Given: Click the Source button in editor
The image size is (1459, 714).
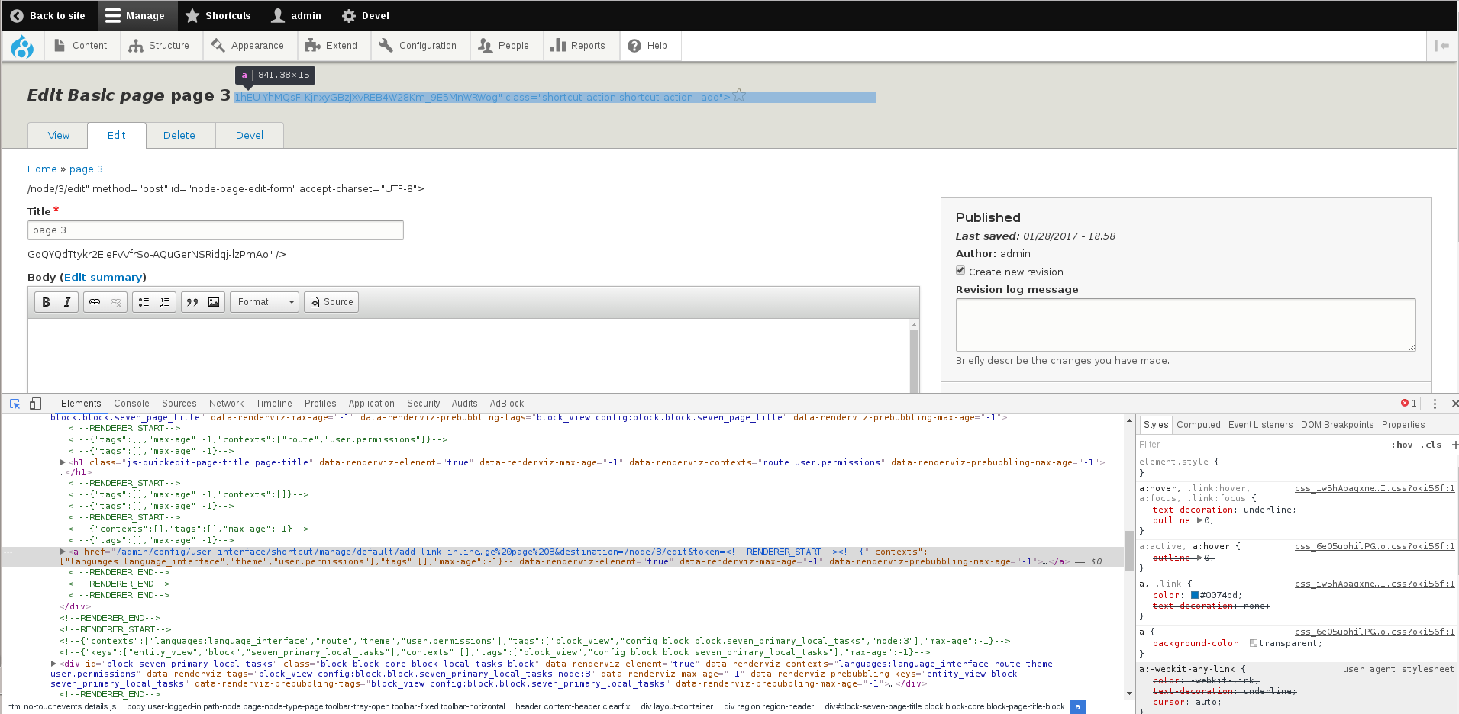Looking at the screenshot, I should [x=331, y=302].
